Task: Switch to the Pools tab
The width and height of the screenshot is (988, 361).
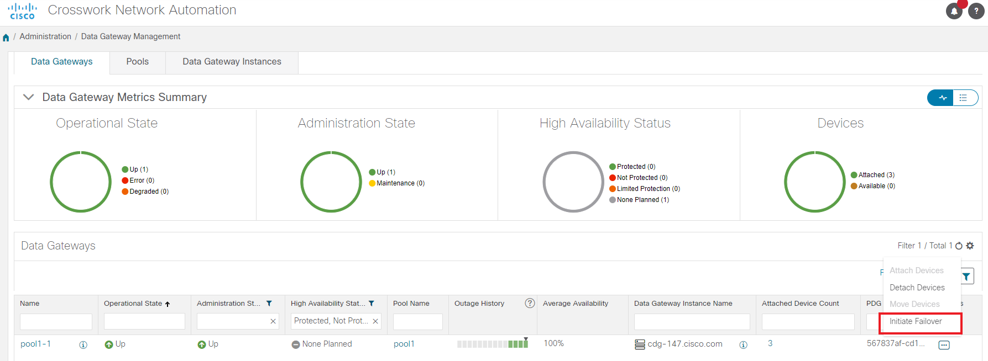Action: coord(138,62)
